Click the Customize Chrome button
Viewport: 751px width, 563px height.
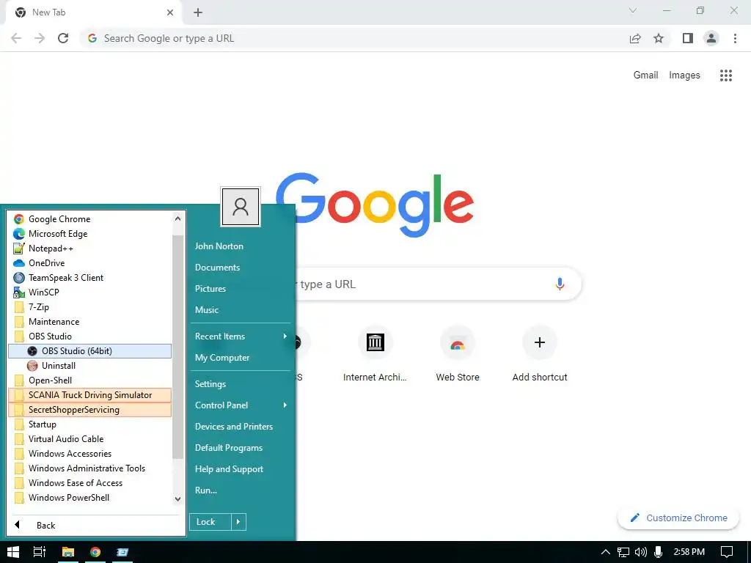point(678,518)
